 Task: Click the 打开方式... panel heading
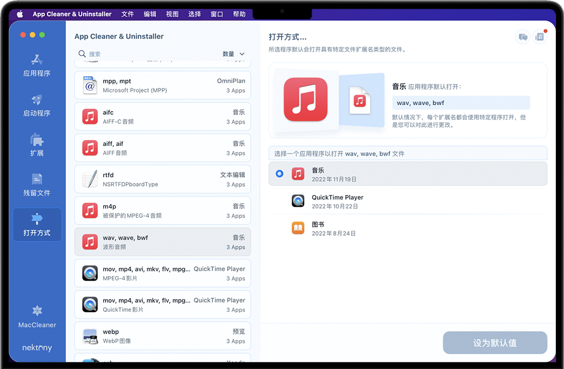click(287, 37)
